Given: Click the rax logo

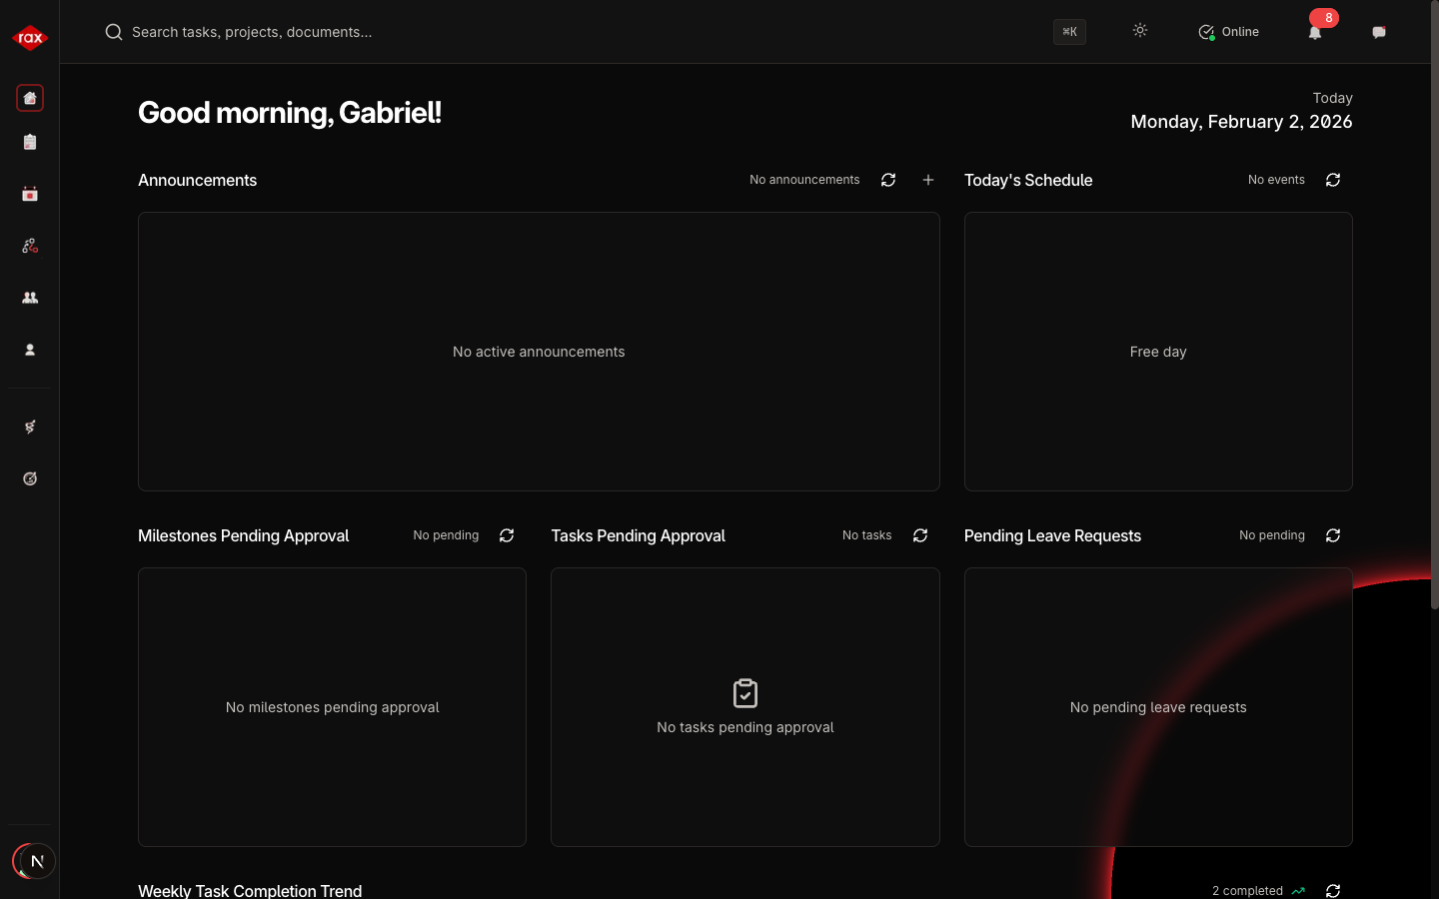Looking at the screenshot, I should tap(30, 38).
